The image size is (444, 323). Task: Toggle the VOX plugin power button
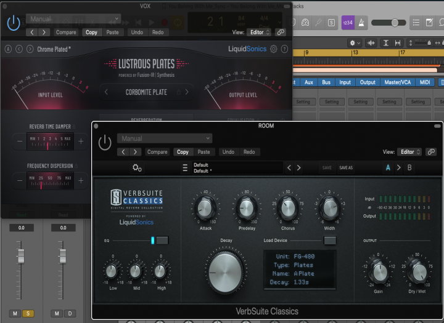[x=14, y=23]
